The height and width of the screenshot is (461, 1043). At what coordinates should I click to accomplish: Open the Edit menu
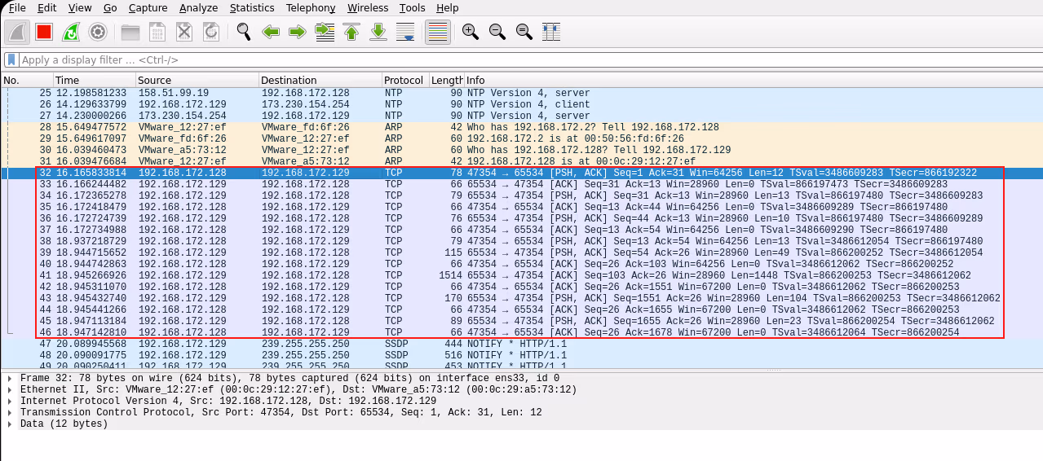coord(47,8)
